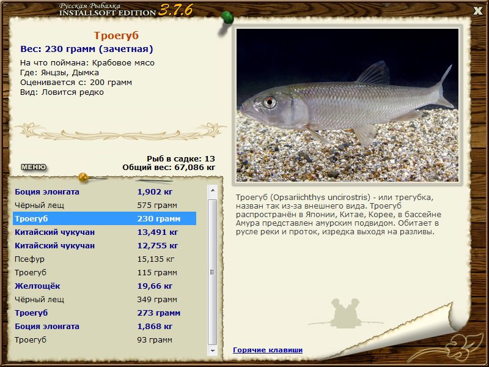The width and height of the screenshot is (489, 367).
Task: Select the Троегуб 93 грамм row
Action: click(x=105, y=339)
